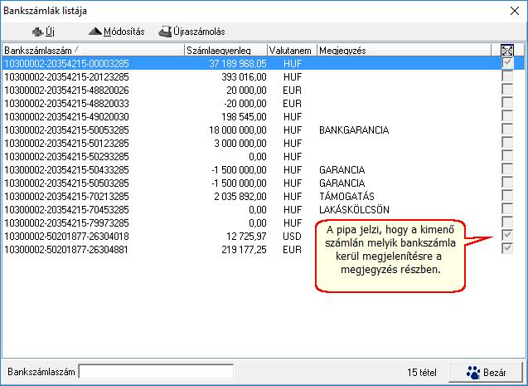Focus the Bankszámlaszám search field
Viewport: 528px width, 386px height.
coord(156,372)
